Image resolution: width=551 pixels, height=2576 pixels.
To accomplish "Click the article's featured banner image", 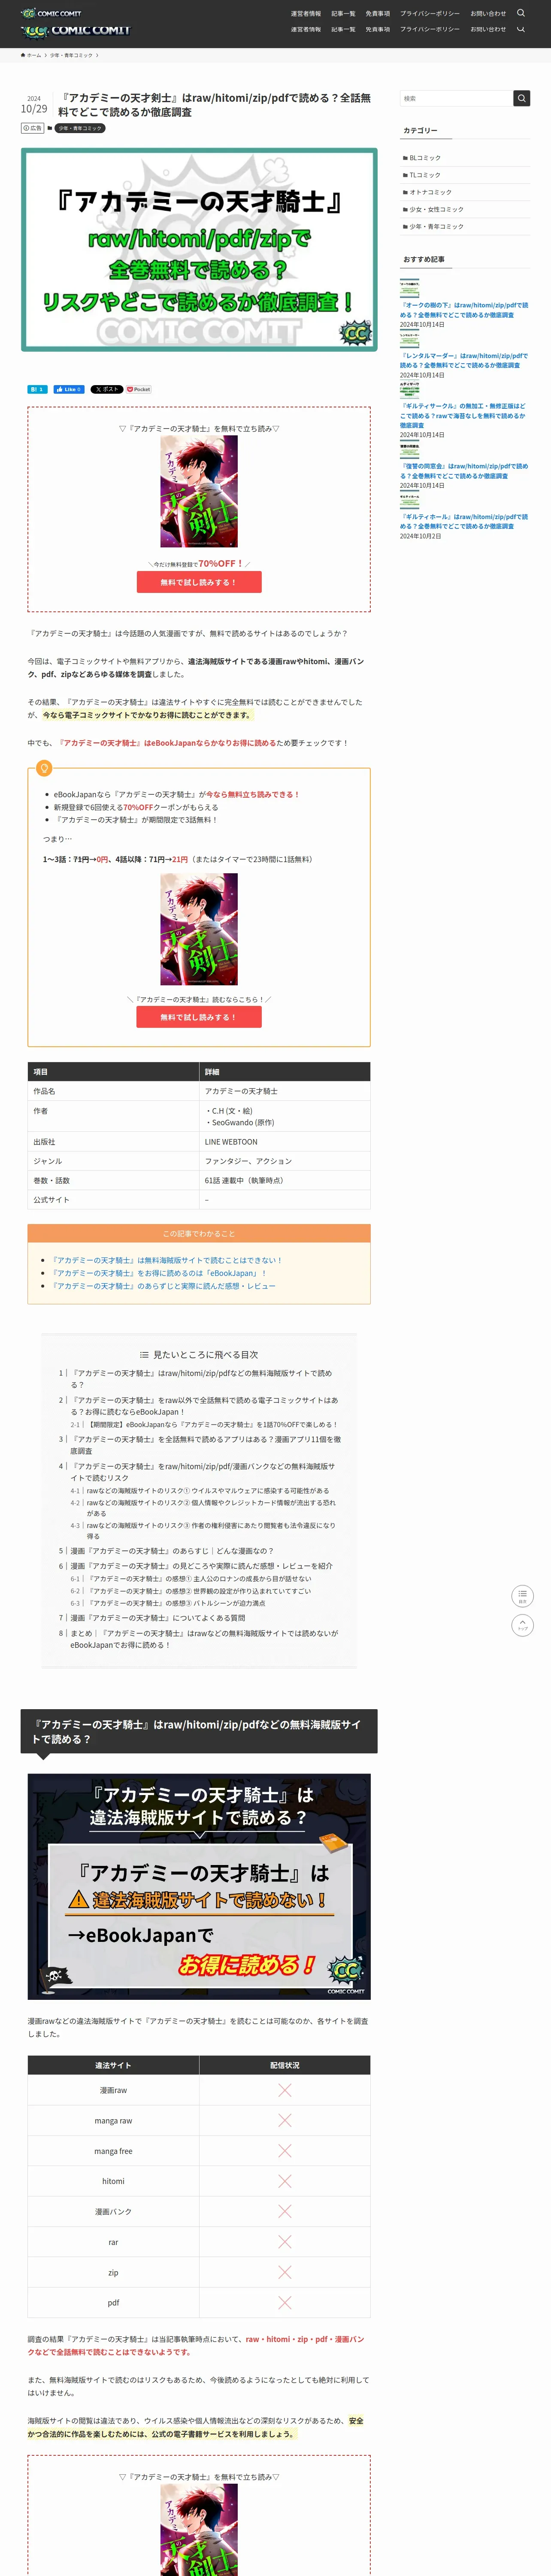I will tap(199, 250).
